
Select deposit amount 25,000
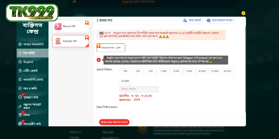pos(125,81)
